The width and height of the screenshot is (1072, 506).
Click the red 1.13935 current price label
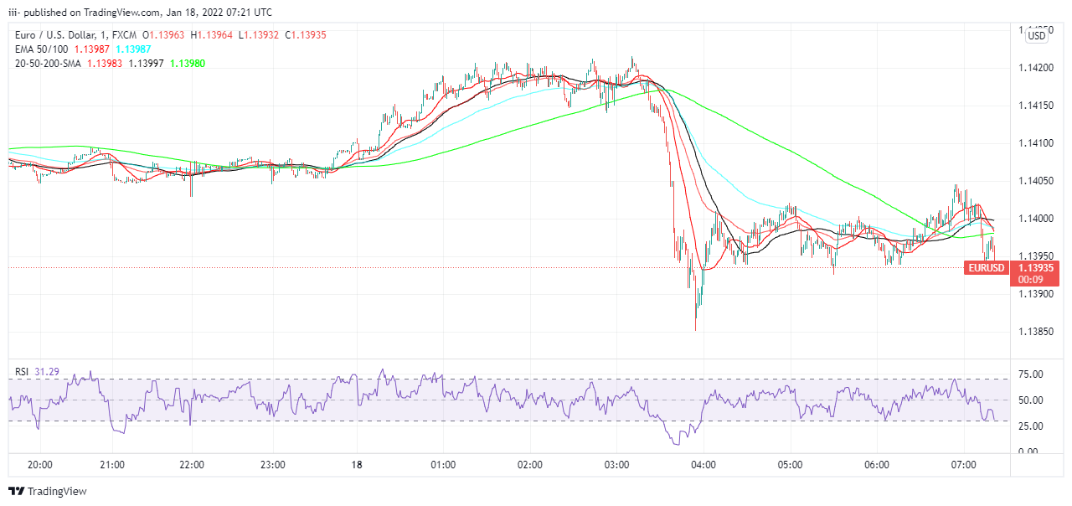pyautogui.click(x=1036, y=268)
